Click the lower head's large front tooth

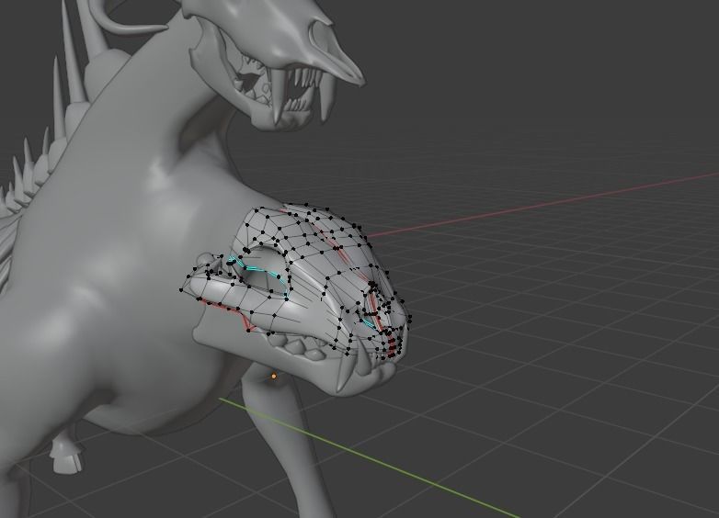pyautogui.click(x=345, y=372)
